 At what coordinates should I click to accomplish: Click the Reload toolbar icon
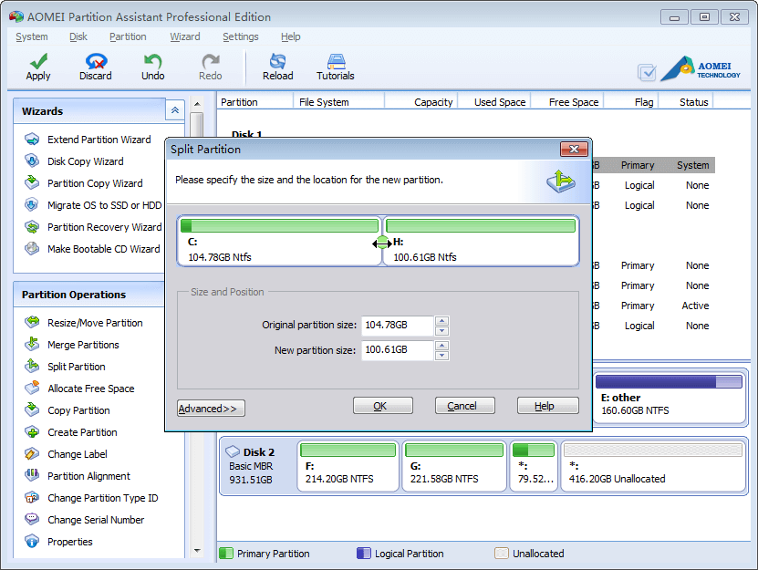(278, 67)
